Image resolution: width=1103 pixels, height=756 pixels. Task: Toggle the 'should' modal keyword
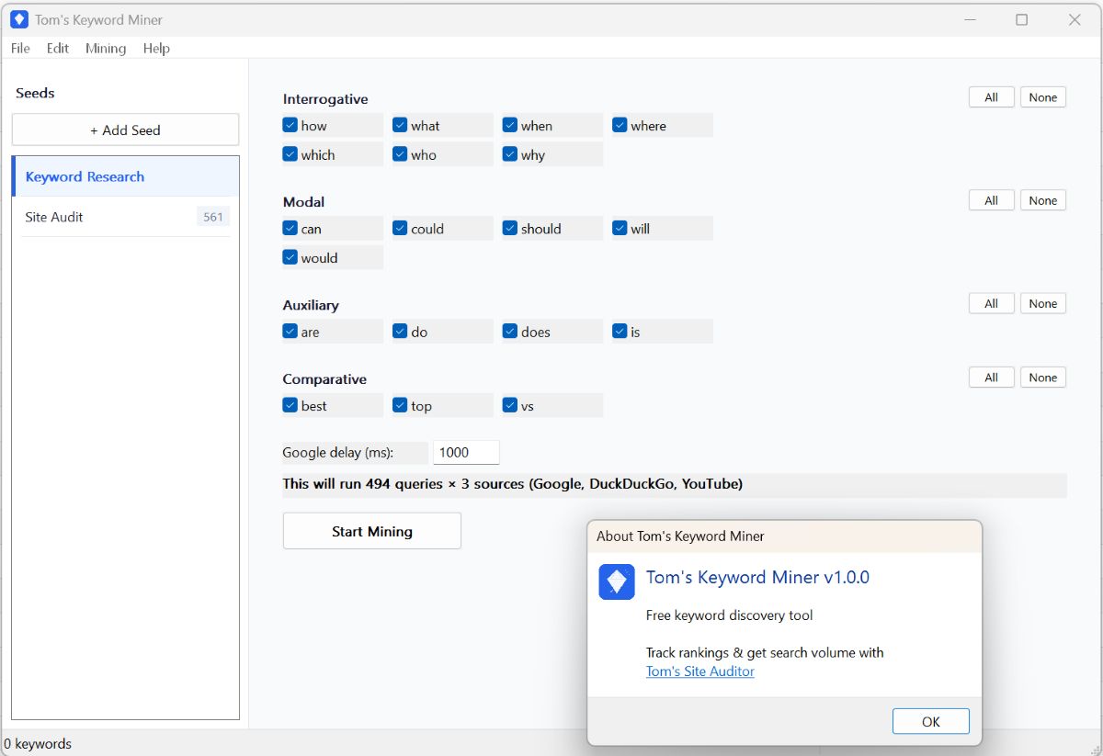510,228
